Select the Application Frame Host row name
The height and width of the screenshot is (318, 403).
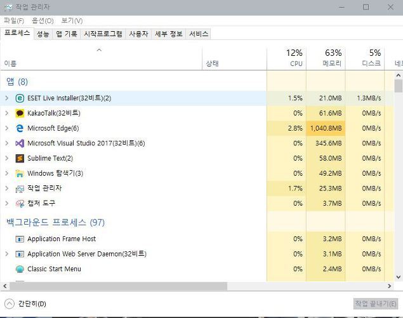click(x=62, y=239)
